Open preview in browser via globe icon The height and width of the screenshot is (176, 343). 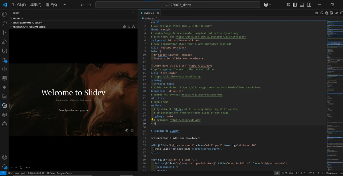click(125, 27)
